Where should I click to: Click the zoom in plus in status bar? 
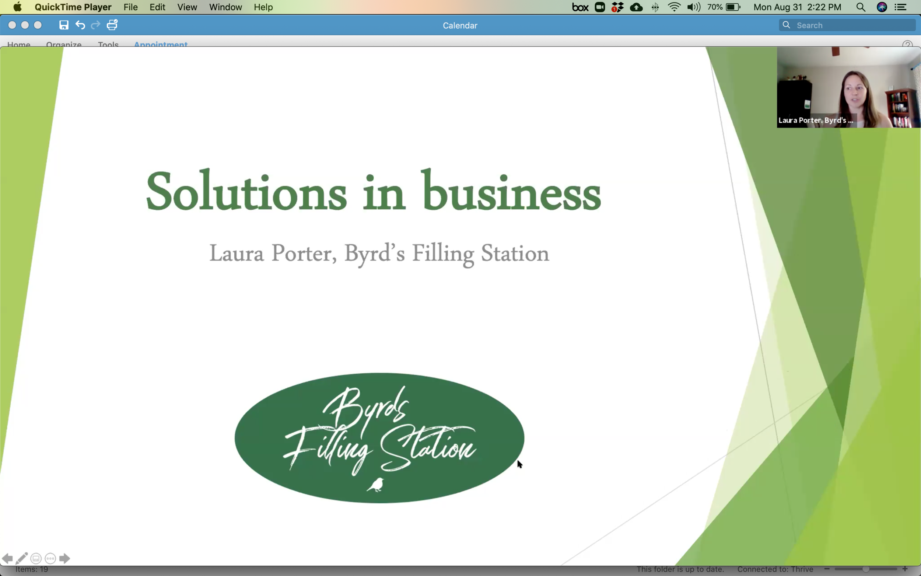tap(905, 569)
